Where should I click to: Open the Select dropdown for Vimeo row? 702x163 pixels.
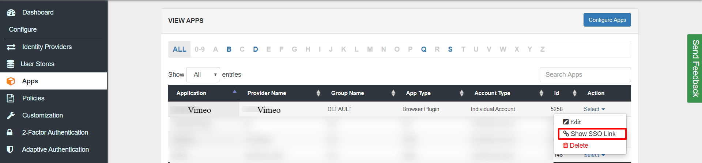point(594,109)
